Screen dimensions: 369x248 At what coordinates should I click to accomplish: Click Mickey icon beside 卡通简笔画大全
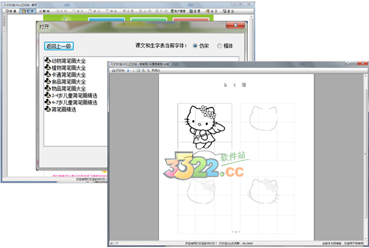point(47,74)
